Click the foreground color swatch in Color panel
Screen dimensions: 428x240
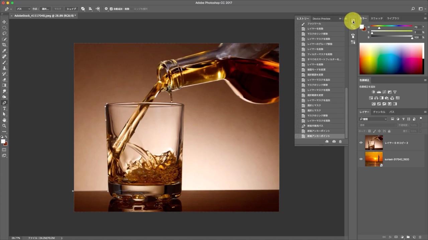coord(362,27)
